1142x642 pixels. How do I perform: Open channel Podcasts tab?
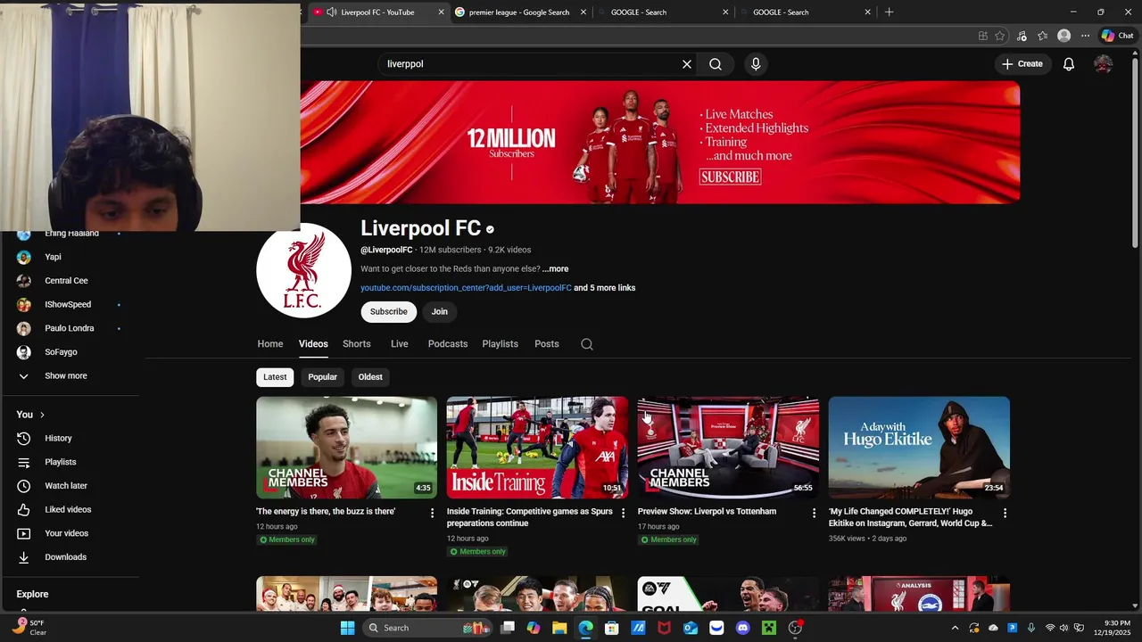coord(448,344)
